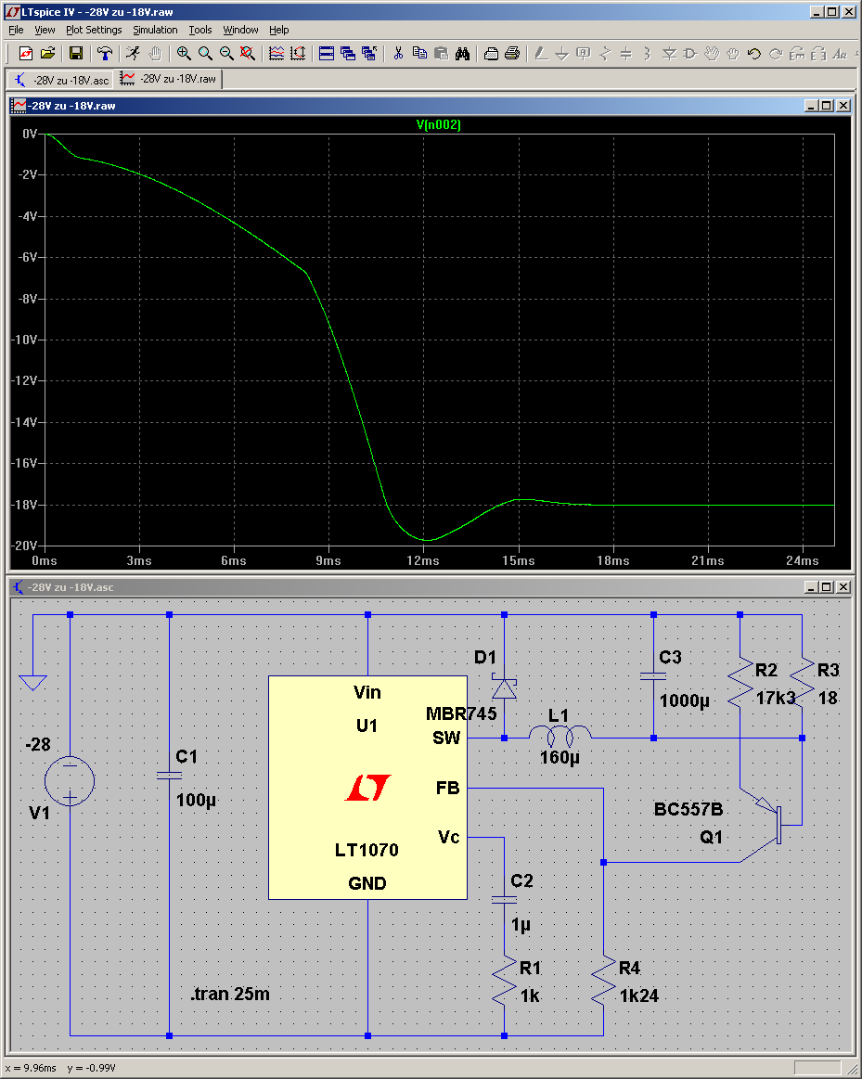The width and height of the screenshot is (862, 1079).
Task: Click the Cascade Windows icon
Action: point(348,53)
